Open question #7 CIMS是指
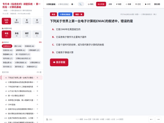Viewport: 164px width, 123px height. point(22,104)
